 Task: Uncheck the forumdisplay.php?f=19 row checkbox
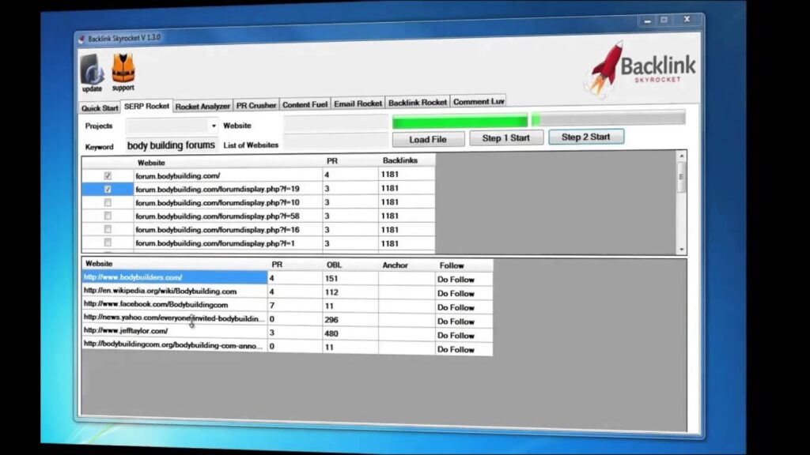[x=108, y=190]
